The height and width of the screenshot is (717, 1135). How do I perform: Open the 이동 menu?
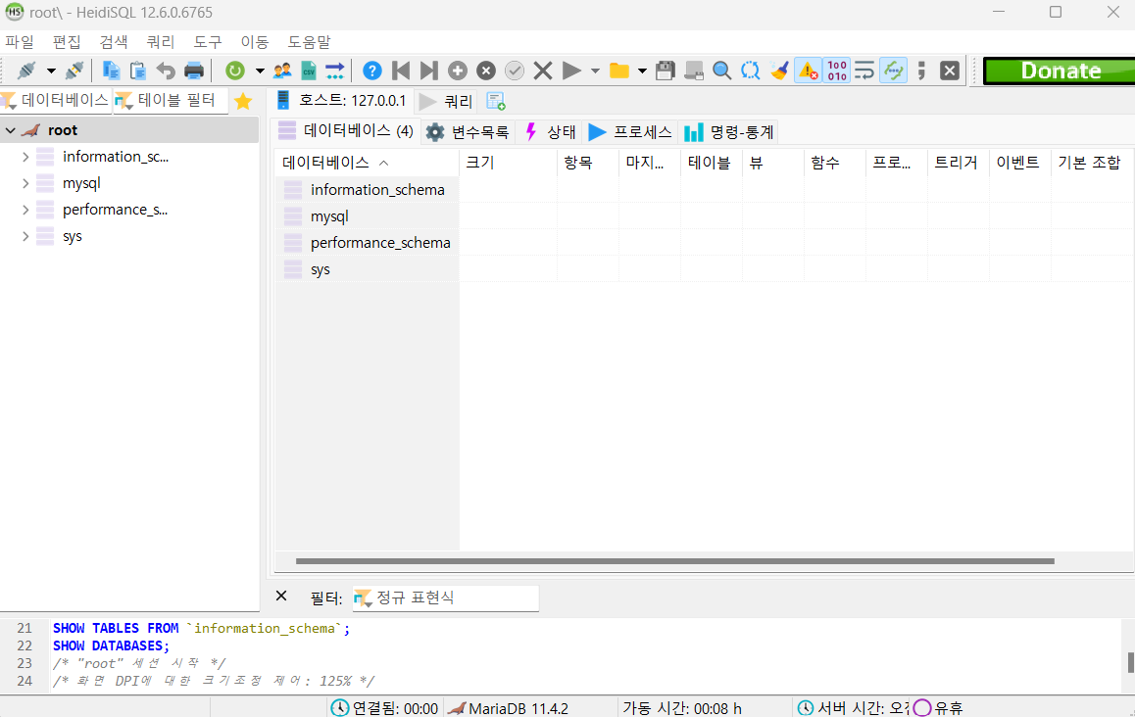(x=254, y=42)
